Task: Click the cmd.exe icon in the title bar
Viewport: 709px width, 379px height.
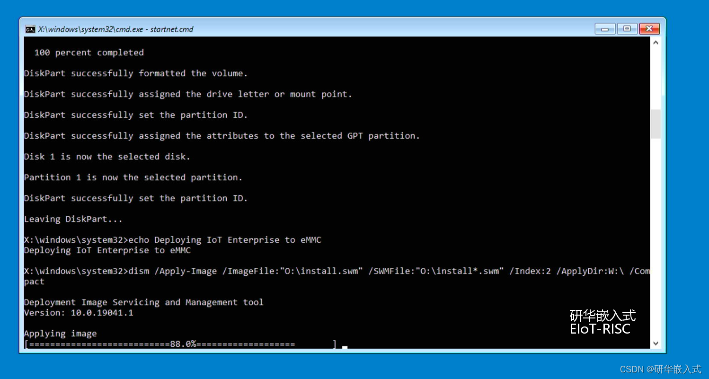Action: pos(30,29)
